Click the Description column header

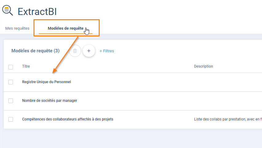click(203, 66)
